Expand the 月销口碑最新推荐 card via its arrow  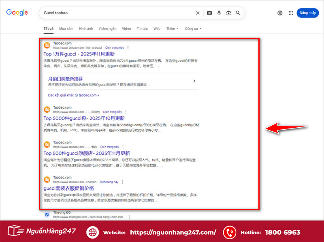[194, 81]
